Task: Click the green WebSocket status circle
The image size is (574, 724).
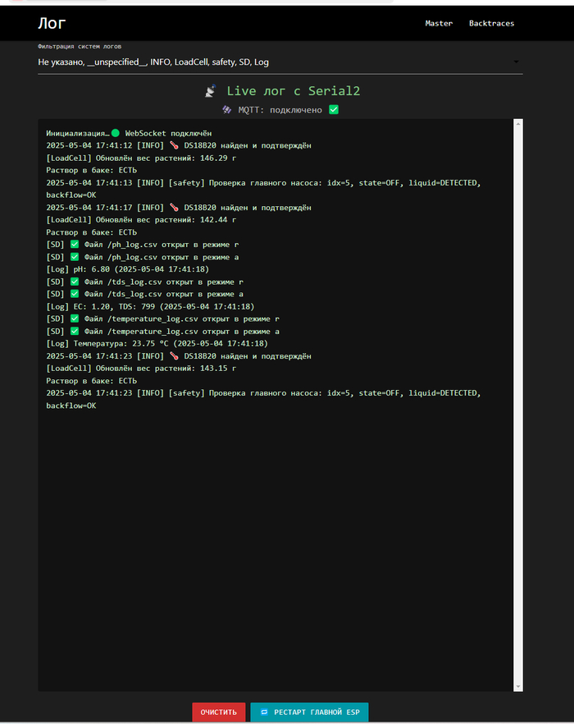Action: pos(116,133)
